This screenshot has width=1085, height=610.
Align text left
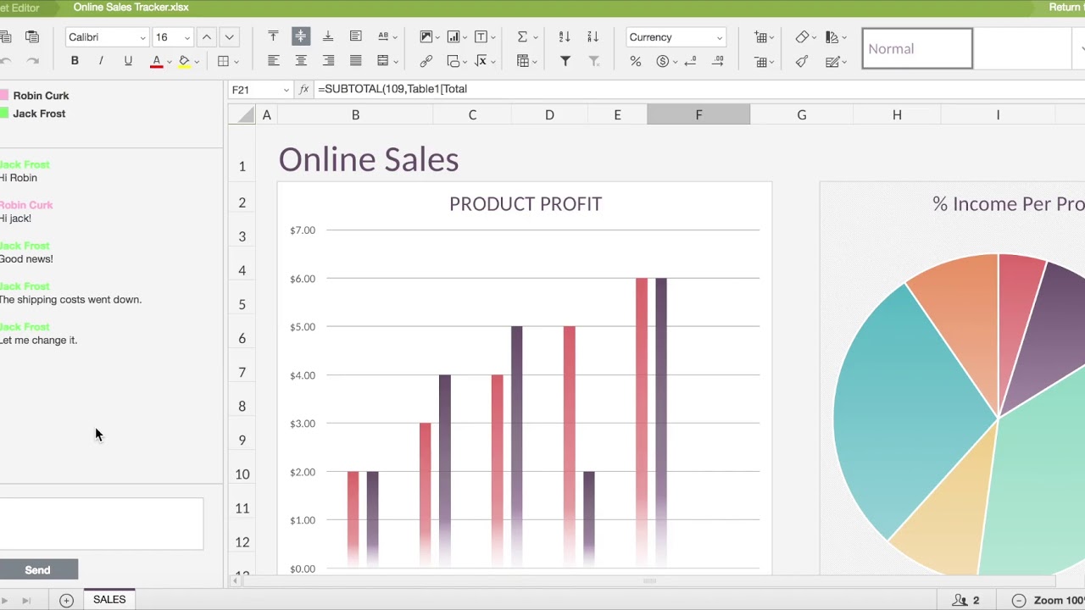point(273,61)
